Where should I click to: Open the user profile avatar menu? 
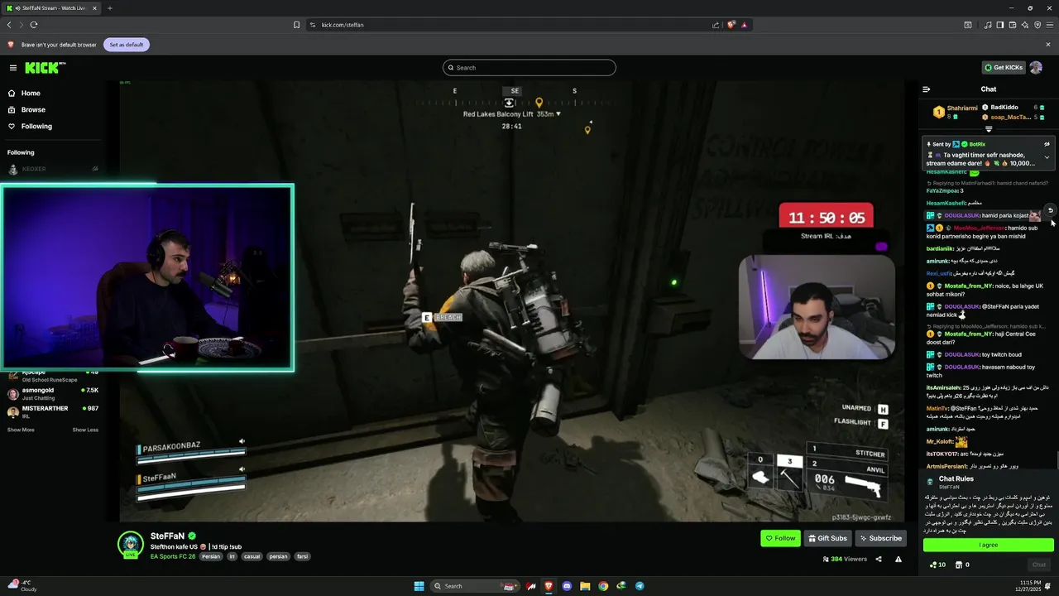point(1036,68)
